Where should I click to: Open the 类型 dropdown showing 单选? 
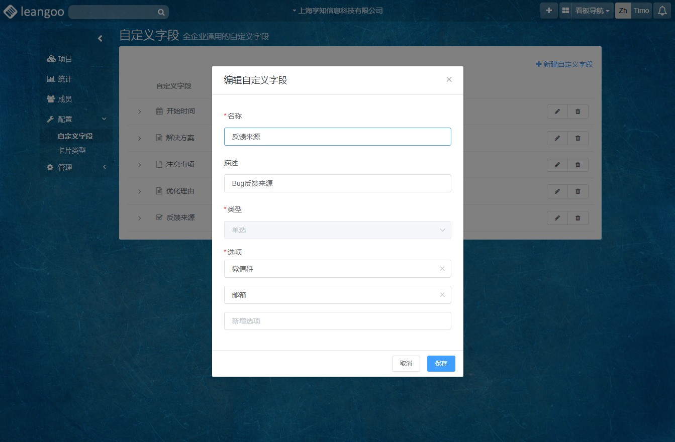pyautogui.click(x=337, y=230)
